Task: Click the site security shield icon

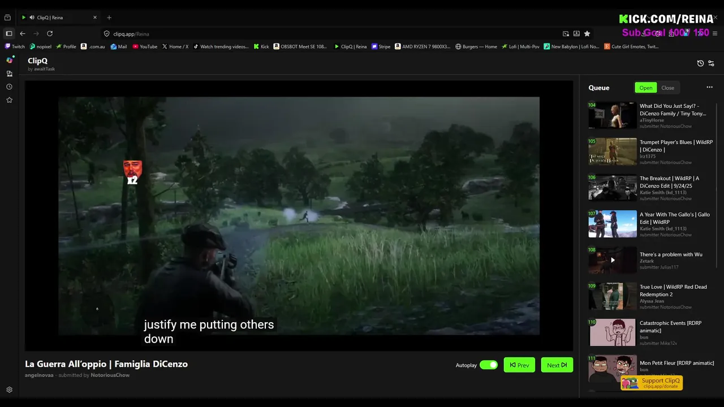Action: click(x=106, y=34)
